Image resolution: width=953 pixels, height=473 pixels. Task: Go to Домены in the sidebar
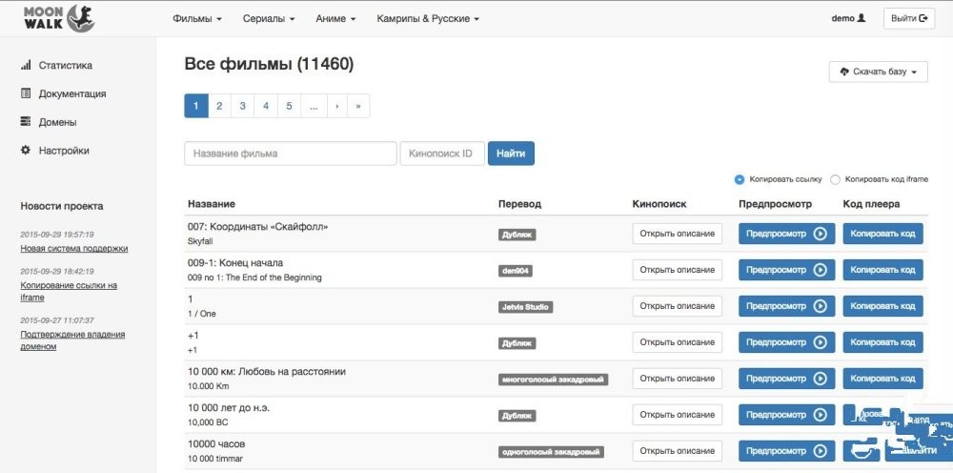click(57, 122)
